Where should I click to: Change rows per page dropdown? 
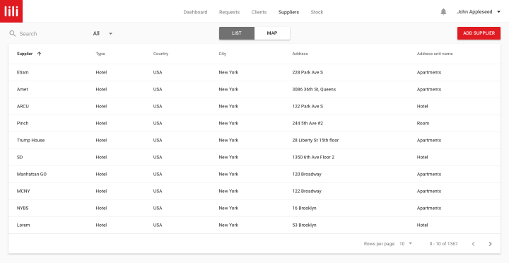(x=406, y=243)
